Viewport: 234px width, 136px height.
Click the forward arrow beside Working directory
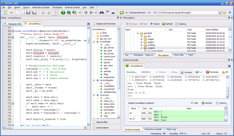coord(155,13)
